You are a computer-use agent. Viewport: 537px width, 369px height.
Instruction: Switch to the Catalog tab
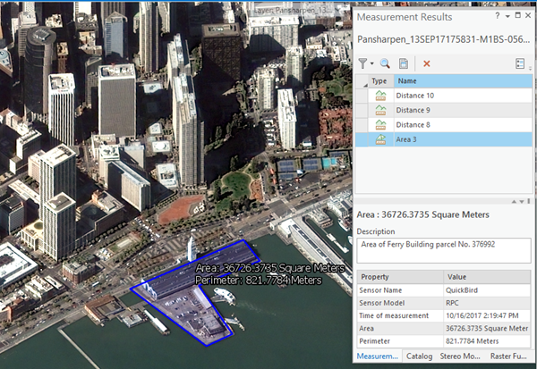419,356
